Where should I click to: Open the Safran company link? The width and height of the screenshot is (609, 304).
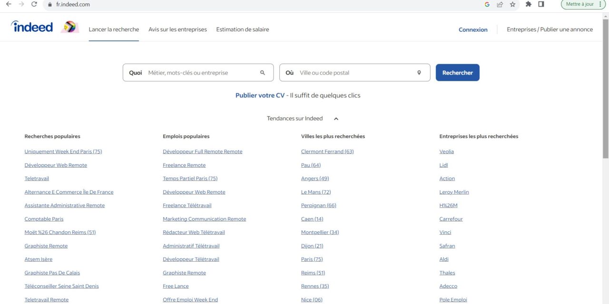[x=447, y=246]
